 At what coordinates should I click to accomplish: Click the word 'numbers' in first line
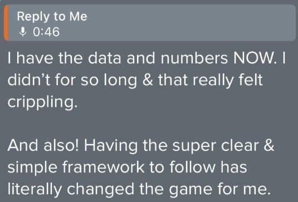[x=194, y=58]
